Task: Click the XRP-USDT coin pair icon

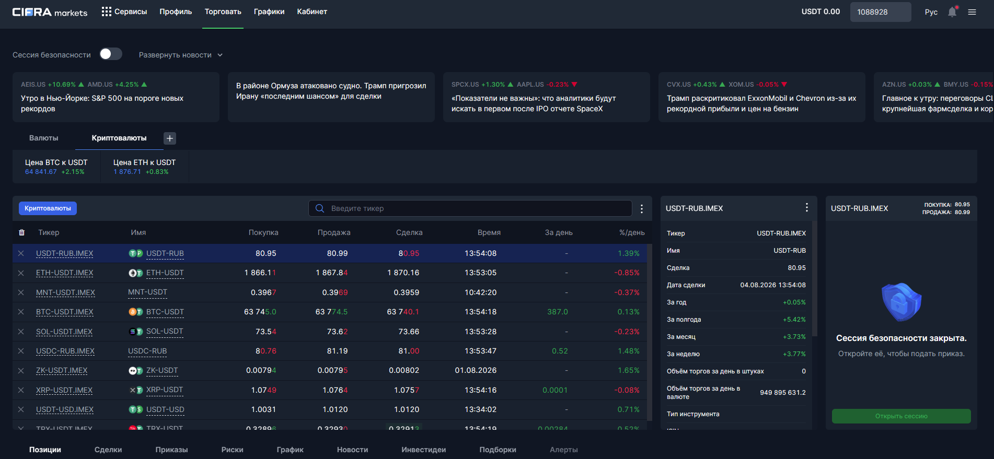Action: (136, 390)
